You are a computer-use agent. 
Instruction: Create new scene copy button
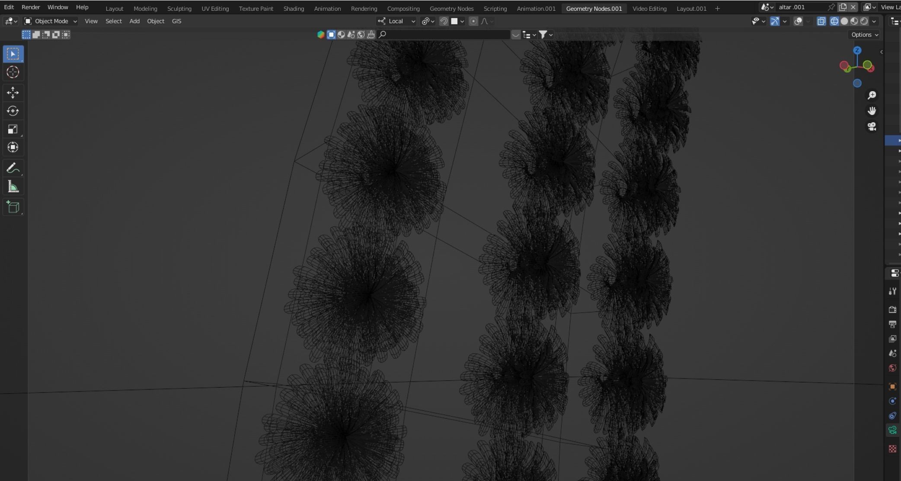pyautogui.click(x=843, y=7)
